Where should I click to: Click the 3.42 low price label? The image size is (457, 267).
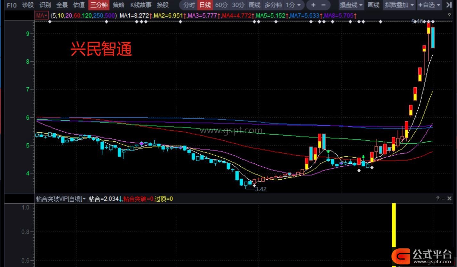click(261, 189)
